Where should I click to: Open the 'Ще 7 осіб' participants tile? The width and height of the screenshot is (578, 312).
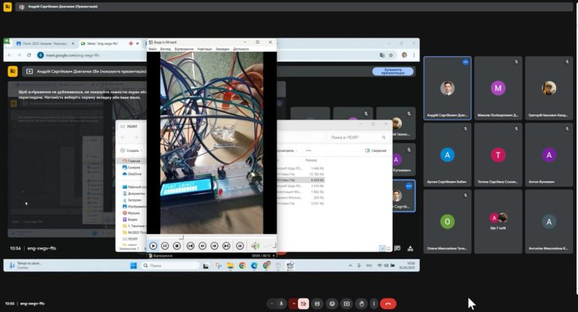[x=498, y=222]
